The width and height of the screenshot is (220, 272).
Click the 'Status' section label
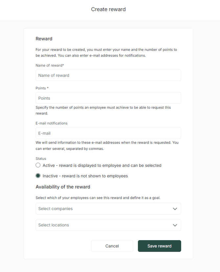(41, 159)
